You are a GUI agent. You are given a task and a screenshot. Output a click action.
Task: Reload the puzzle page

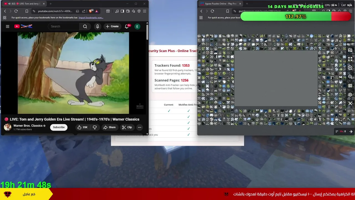(x=212, y=11)
